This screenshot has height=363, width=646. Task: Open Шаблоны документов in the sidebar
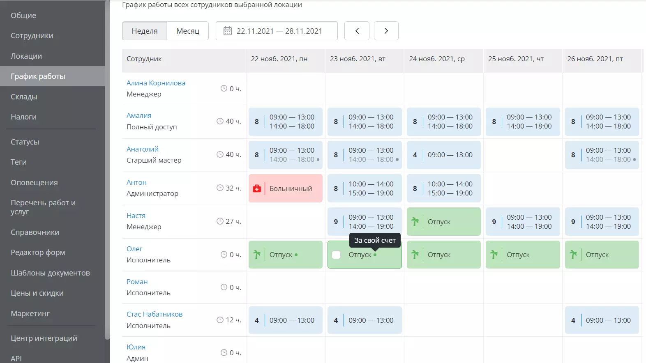(x=50, y=273)
